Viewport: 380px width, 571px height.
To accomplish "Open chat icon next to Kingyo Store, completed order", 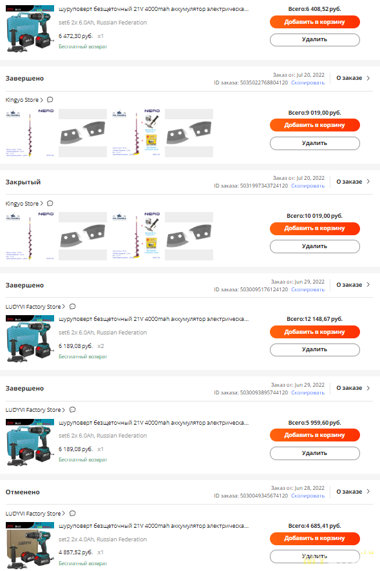I will (x=50, y=100).
